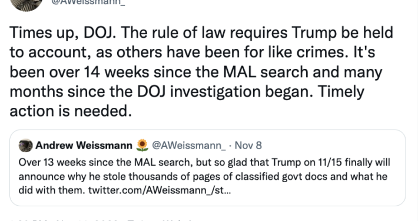Click the sunflower emoji beside Andrew Weissmann
Viewport: 418px width, 221px height.
(x=142, y=146)
